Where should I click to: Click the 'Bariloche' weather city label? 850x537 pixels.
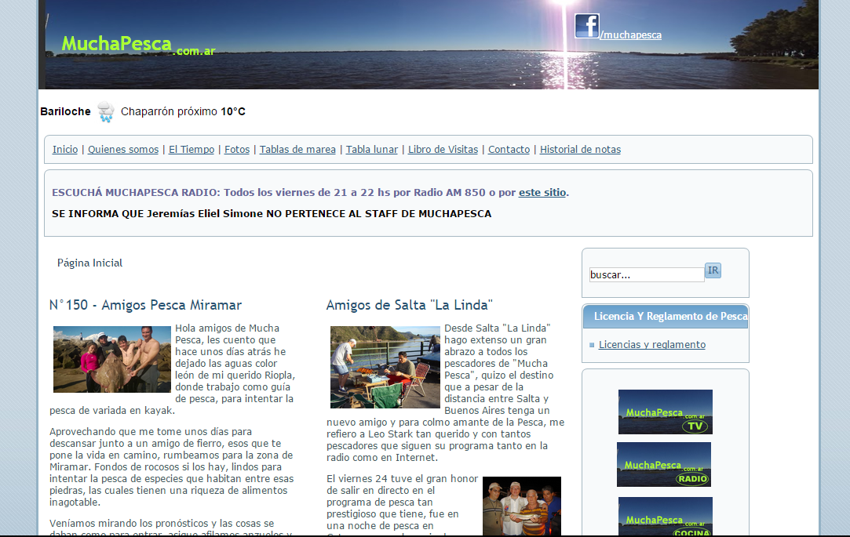(x=66, y=111)
